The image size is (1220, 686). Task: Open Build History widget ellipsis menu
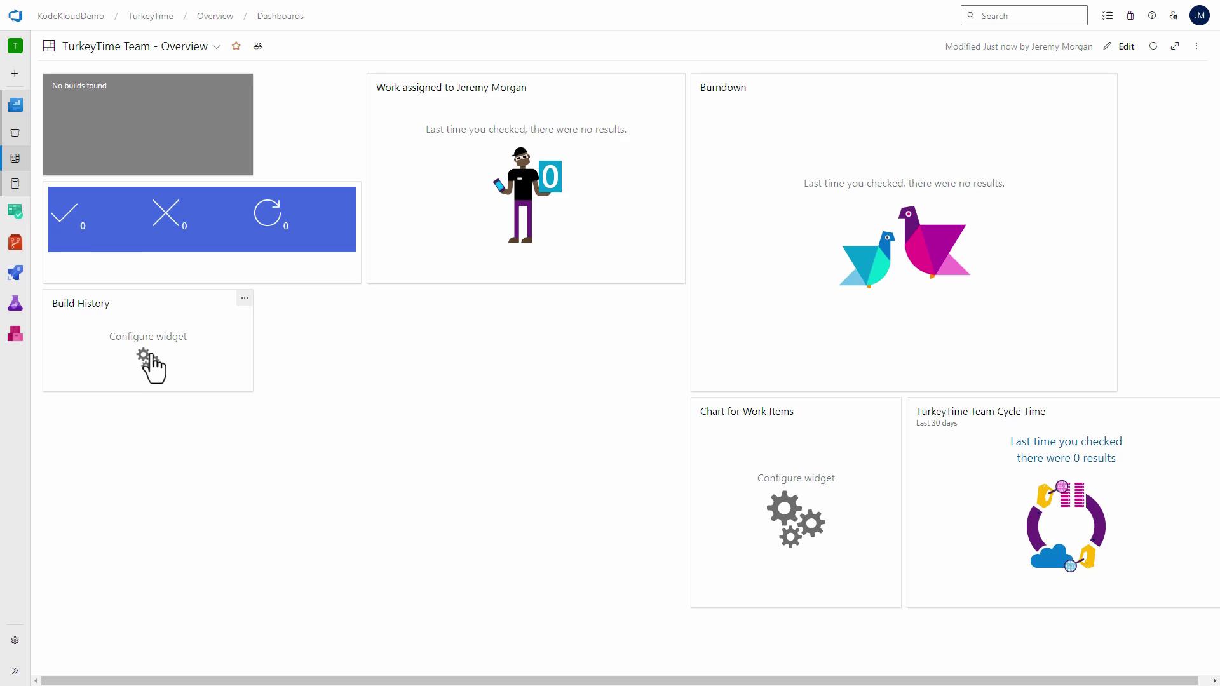point(245,298)
